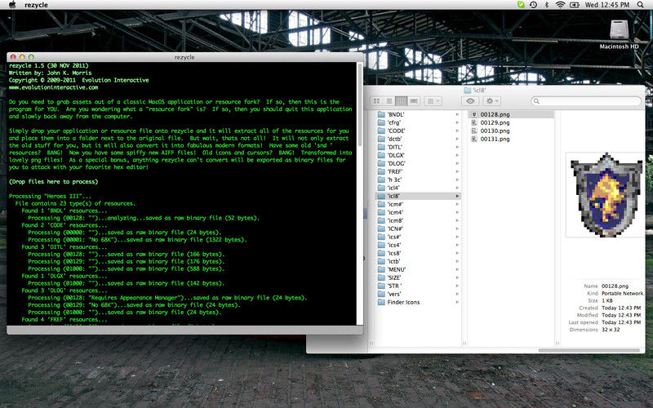This screenshot has width=653, height=408.
Task: Open Spotlight search magnifier
Action: [641, 5]
